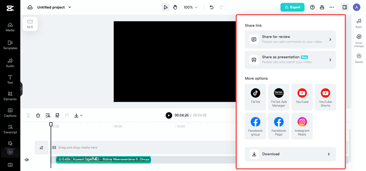This screenshot has width=366, height=171.
Task: Collapse the left panel handle
Action: click(21, 89)
